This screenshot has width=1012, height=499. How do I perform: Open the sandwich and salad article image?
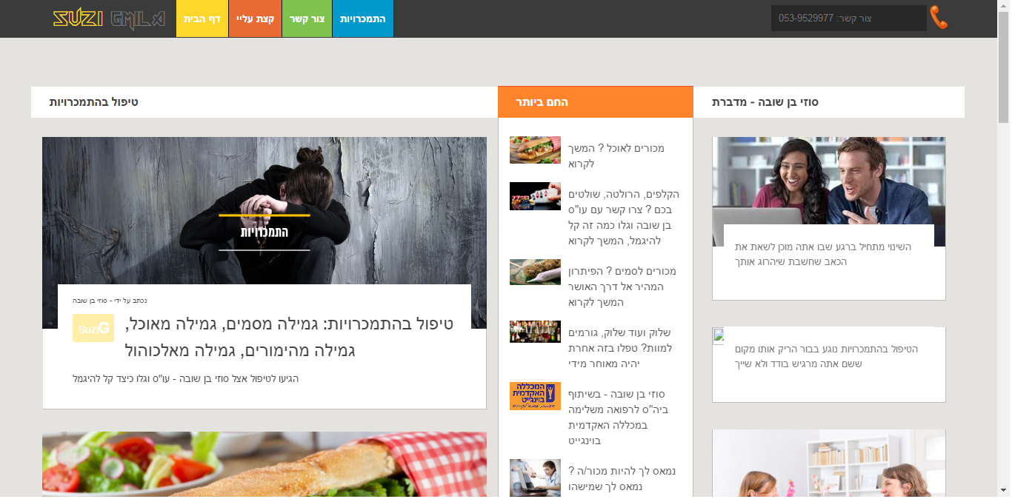(264, 464)
